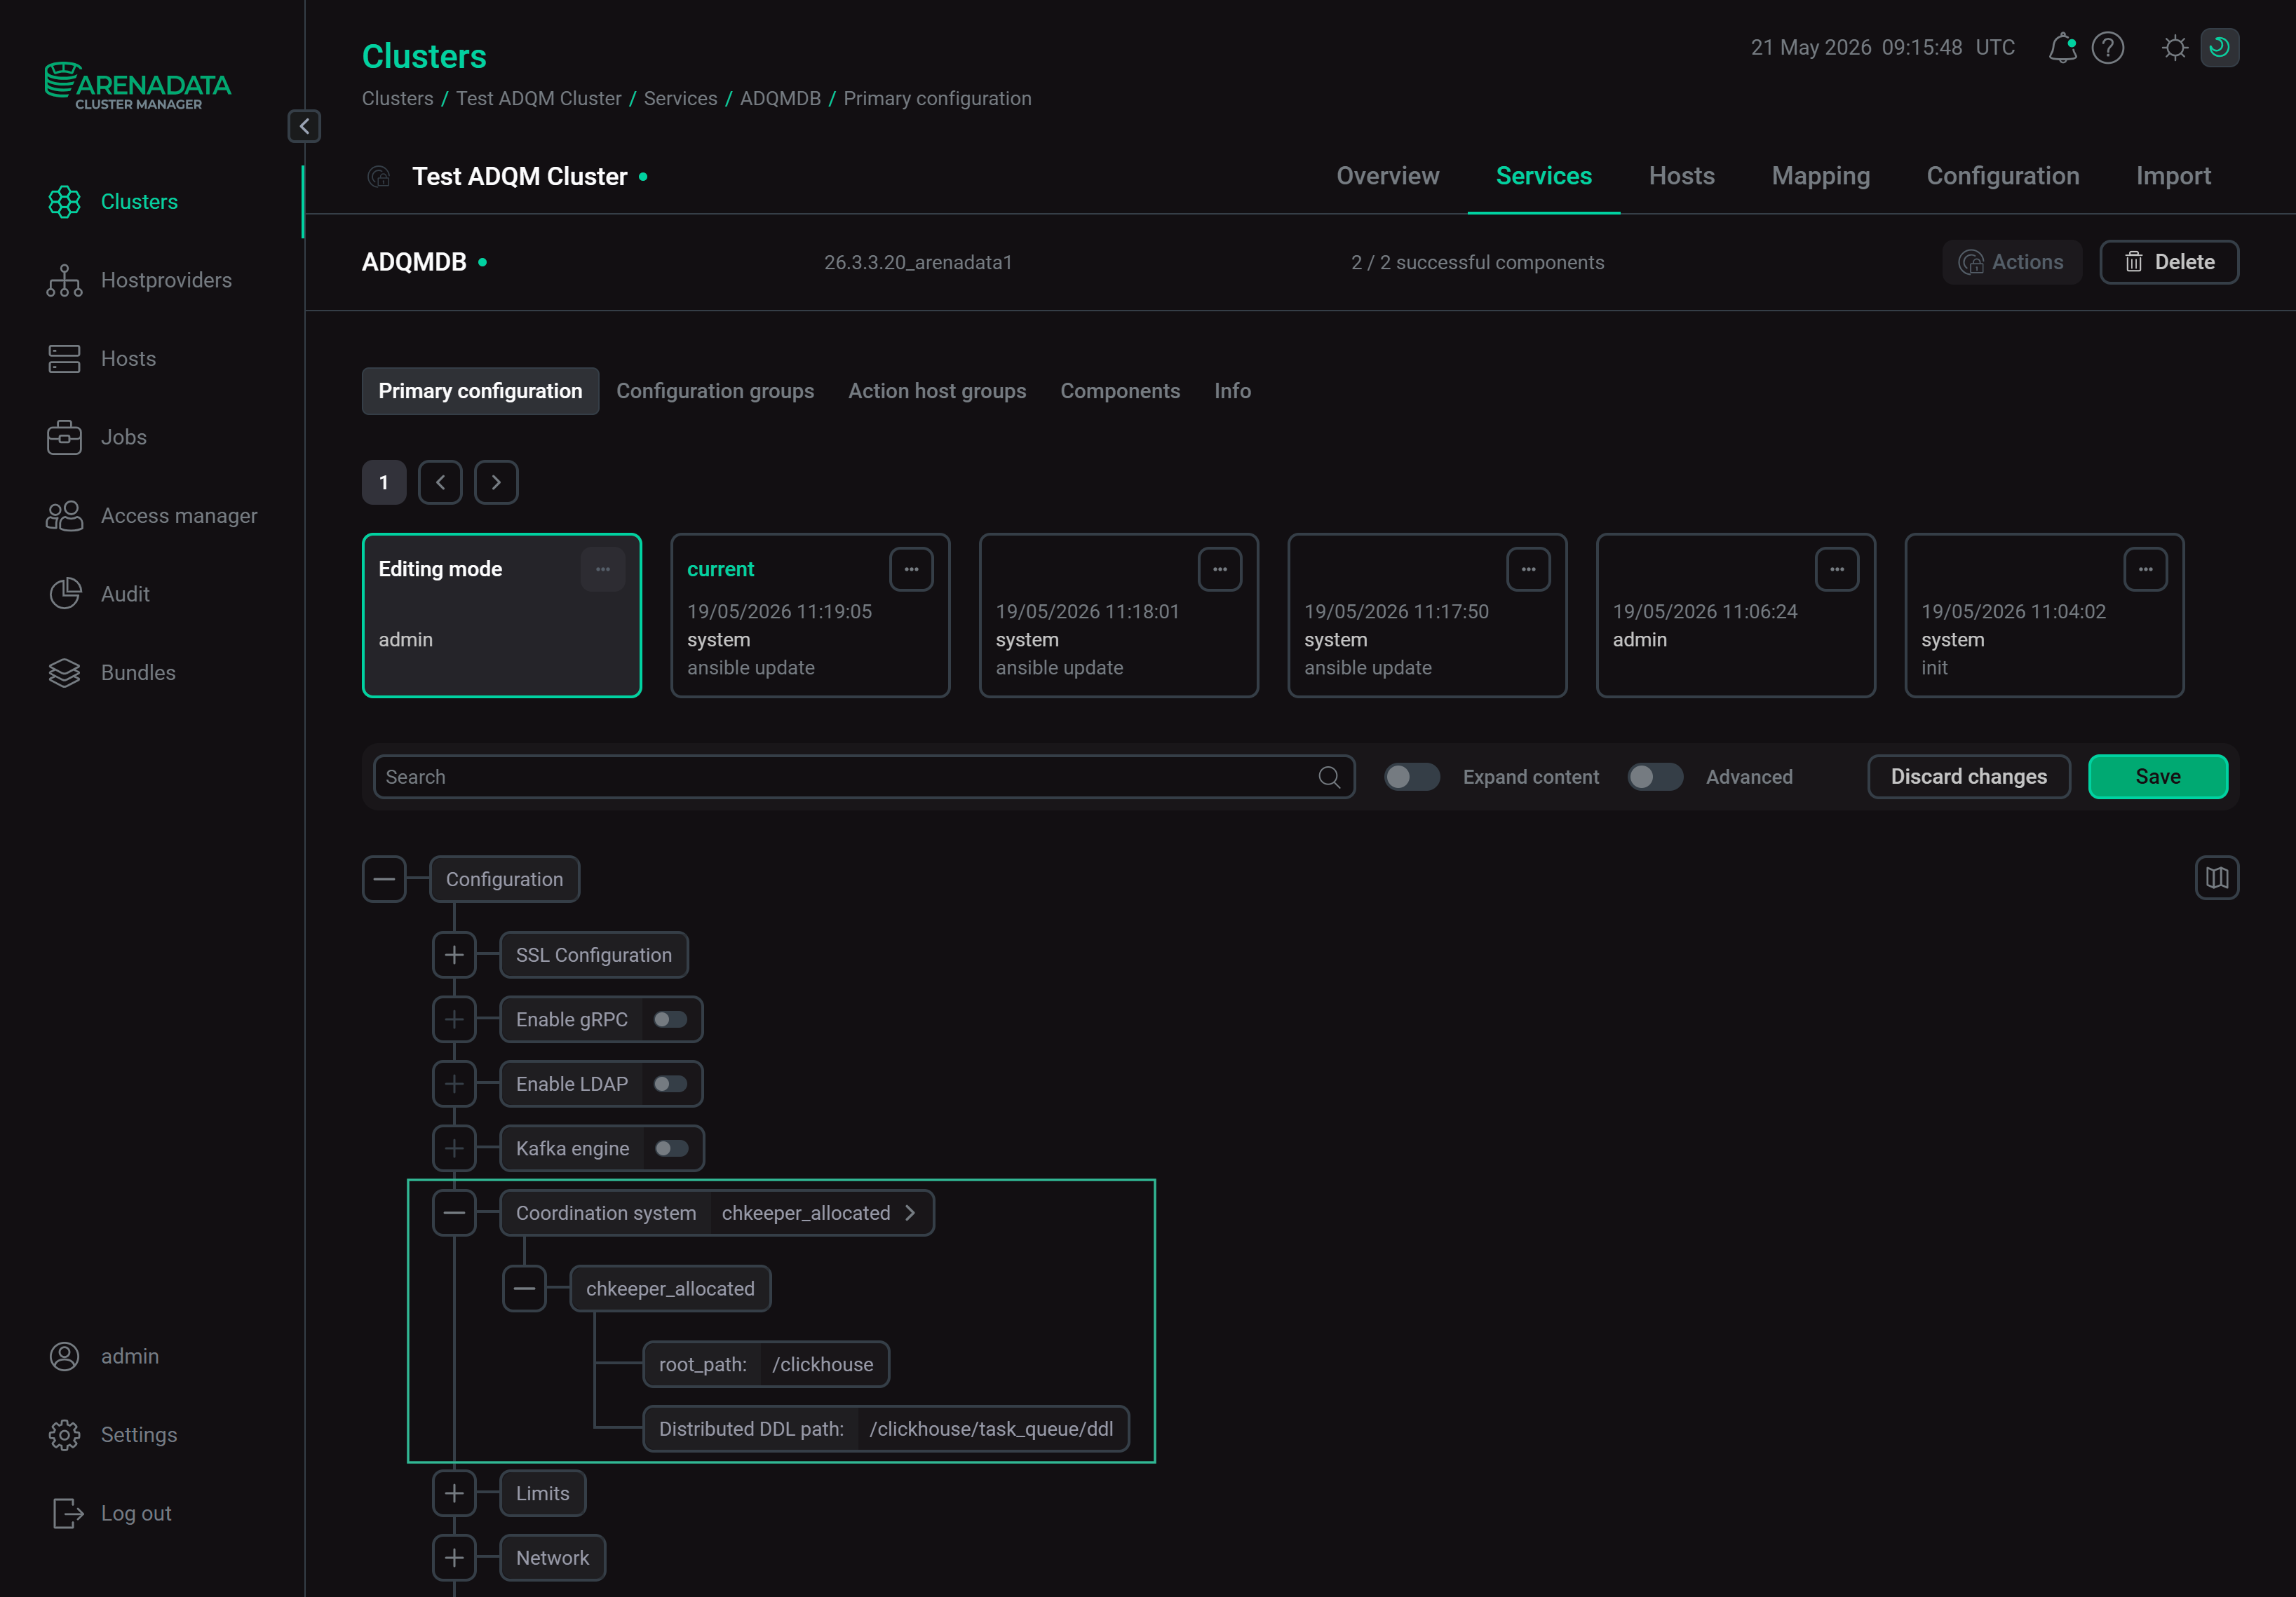
Task: Expand the SSL Configuration node
Action: [454, 956]
